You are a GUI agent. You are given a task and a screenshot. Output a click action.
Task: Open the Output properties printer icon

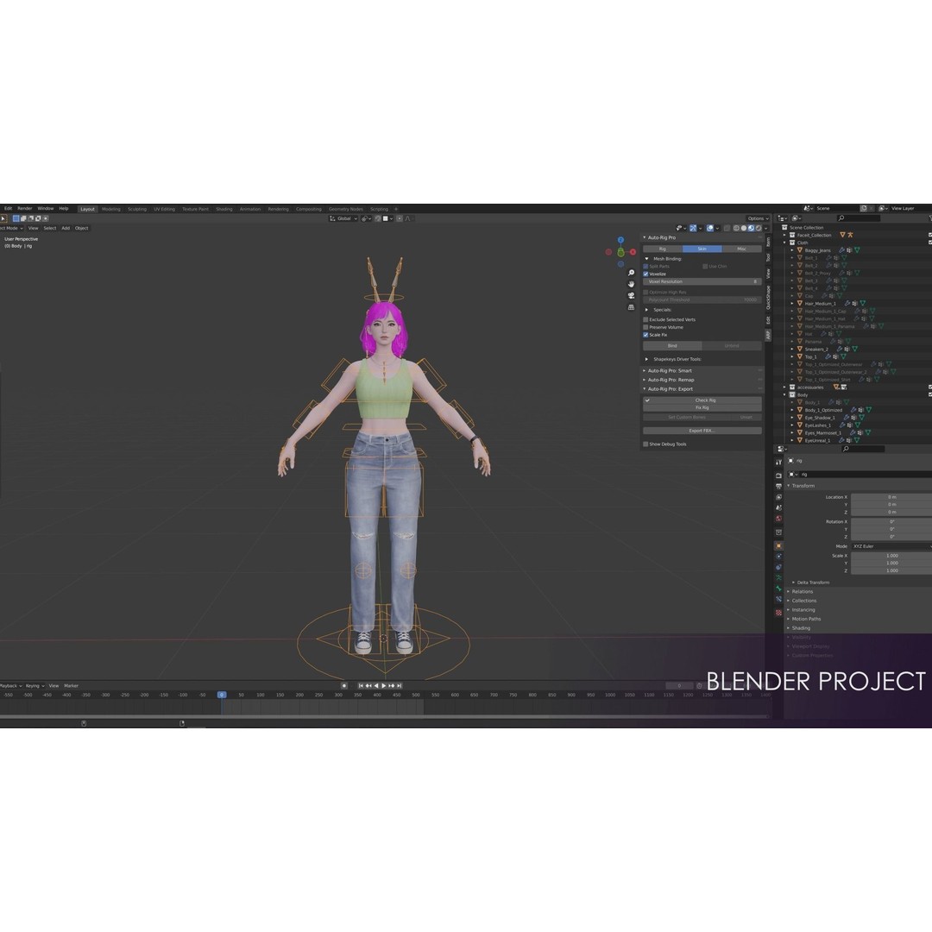click(778, 486)
